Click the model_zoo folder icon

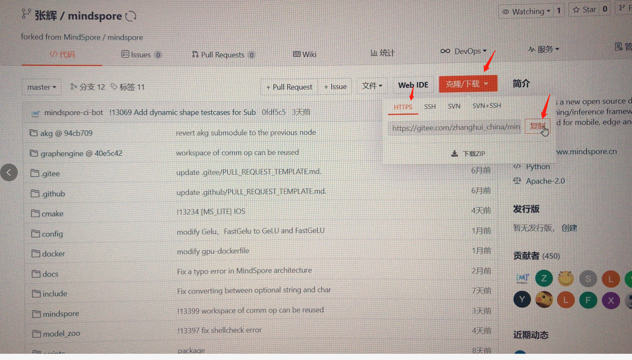coord(37,334)
